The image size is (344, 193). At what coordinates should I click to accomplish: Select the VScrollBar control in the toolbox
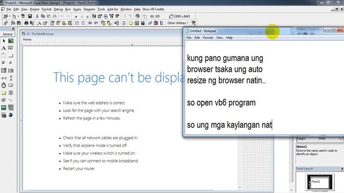[11, 78]
